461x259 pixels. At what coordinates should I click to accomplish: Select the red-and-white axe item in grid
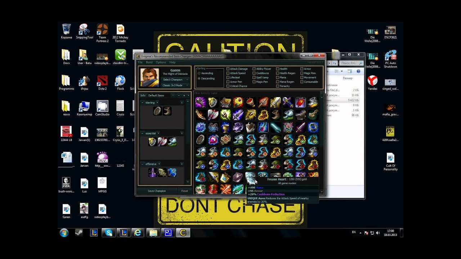click(213, 115)
